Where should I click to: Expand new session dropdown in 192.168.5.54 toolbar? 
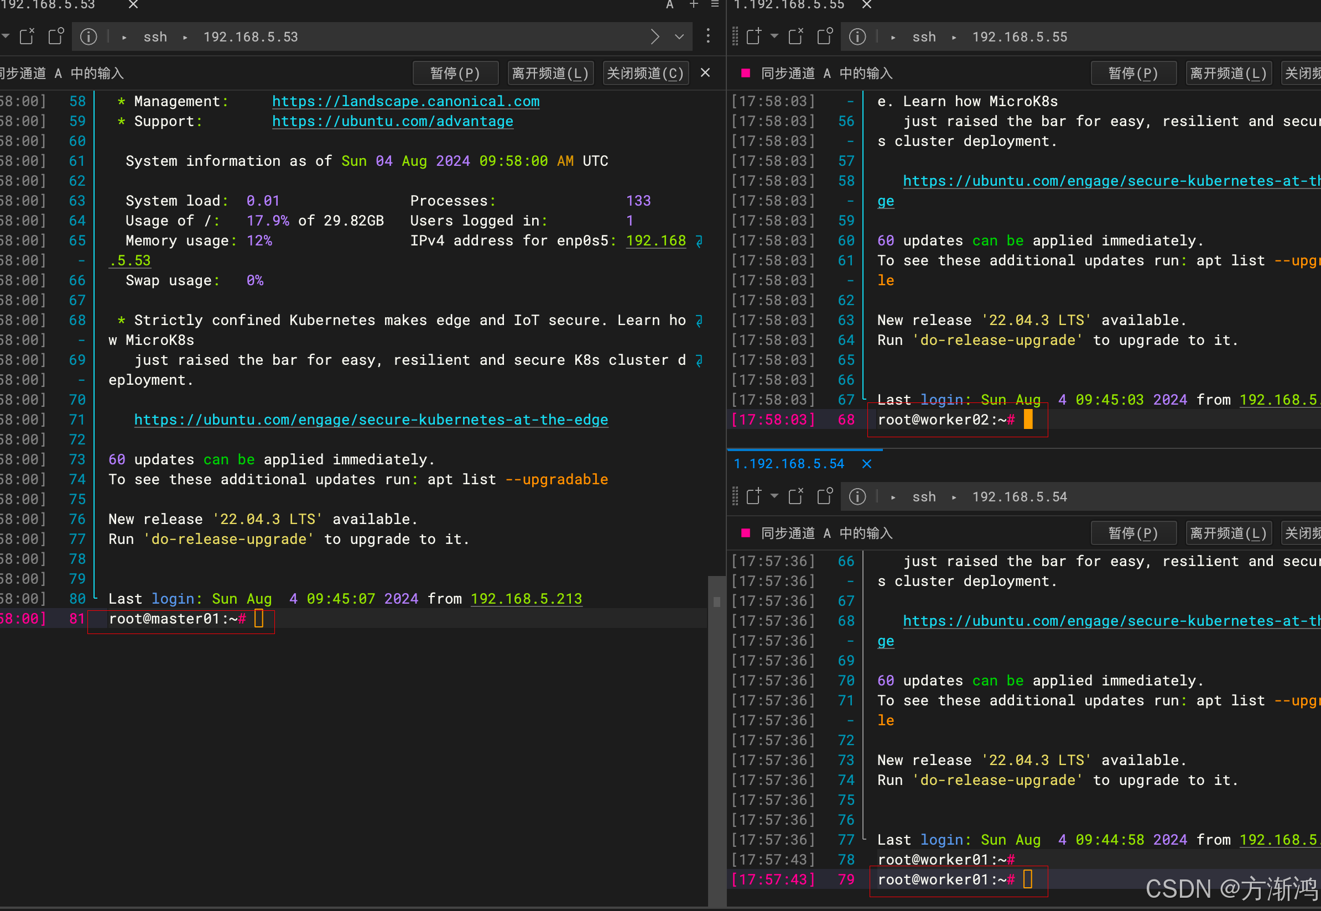click(x=774, y=496)
